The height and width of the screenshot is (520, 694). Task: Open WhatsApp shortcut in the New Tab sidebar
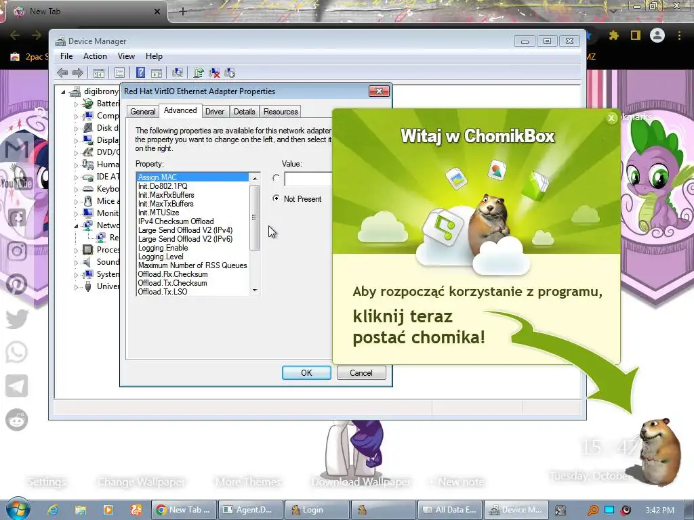point(17,352)
